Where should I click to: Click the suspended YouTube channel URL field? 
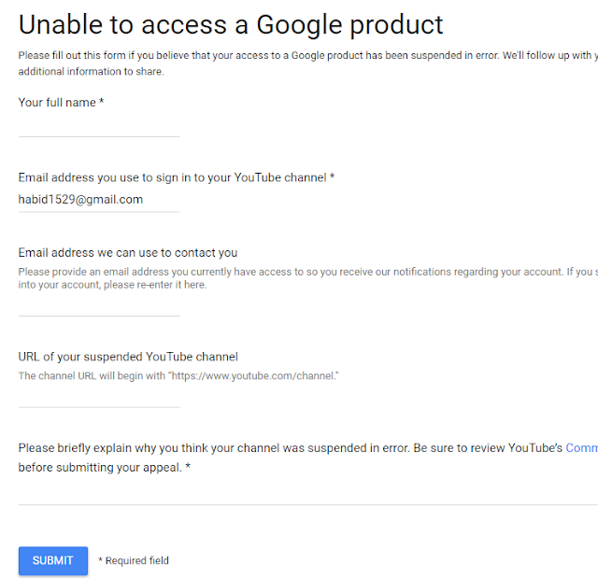99,398
